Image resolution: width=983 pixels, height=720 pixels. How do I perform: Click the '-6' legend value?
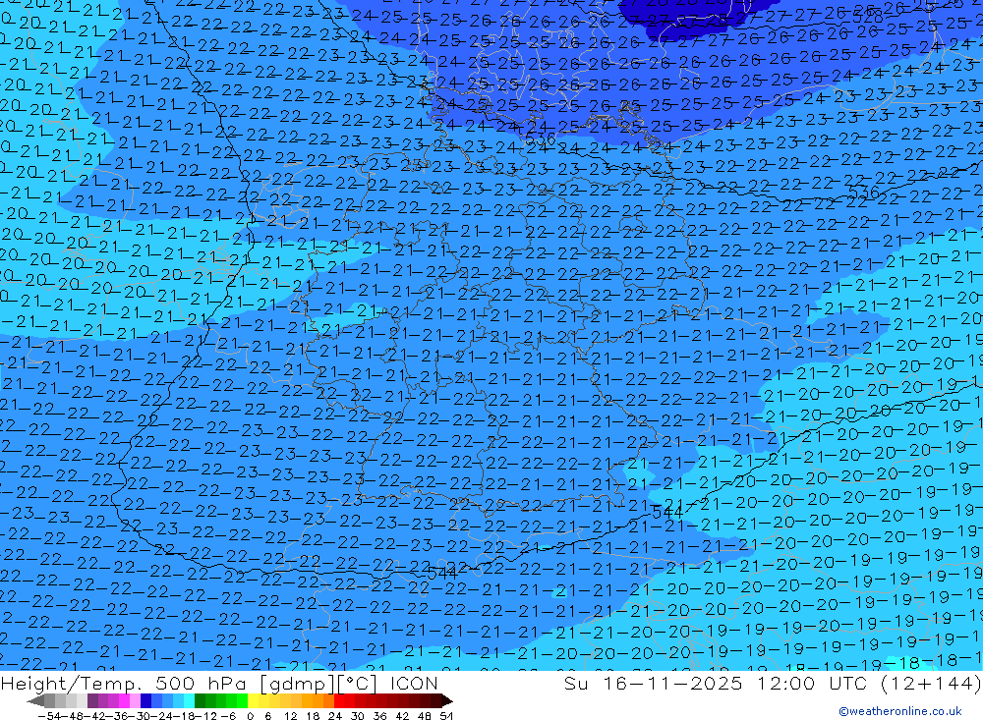[228, 716]
